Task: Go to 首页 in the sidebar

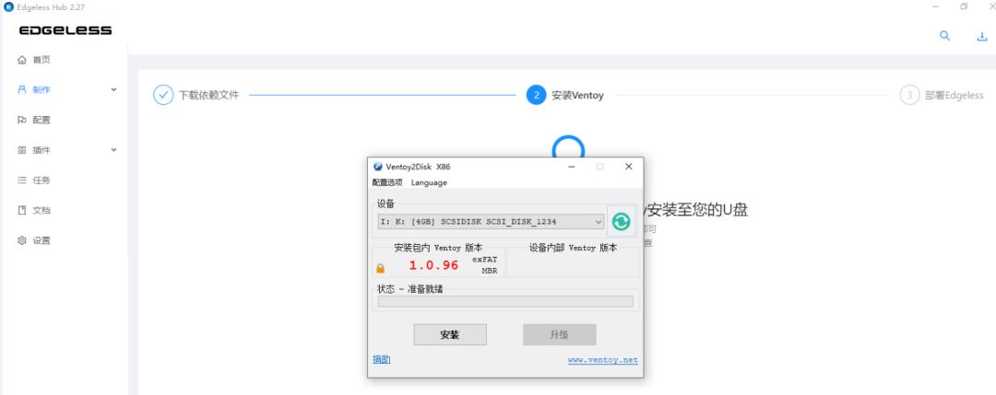Action: click(41, 60)
